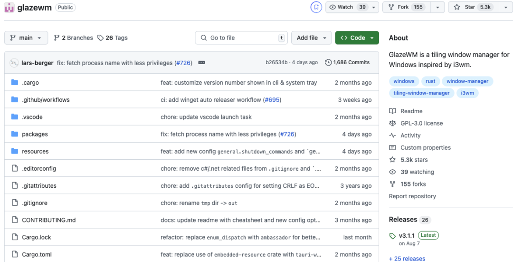This screenshot has height=262, width=513.
Task: Click the Go to file search field
Action: coord(241,38)
